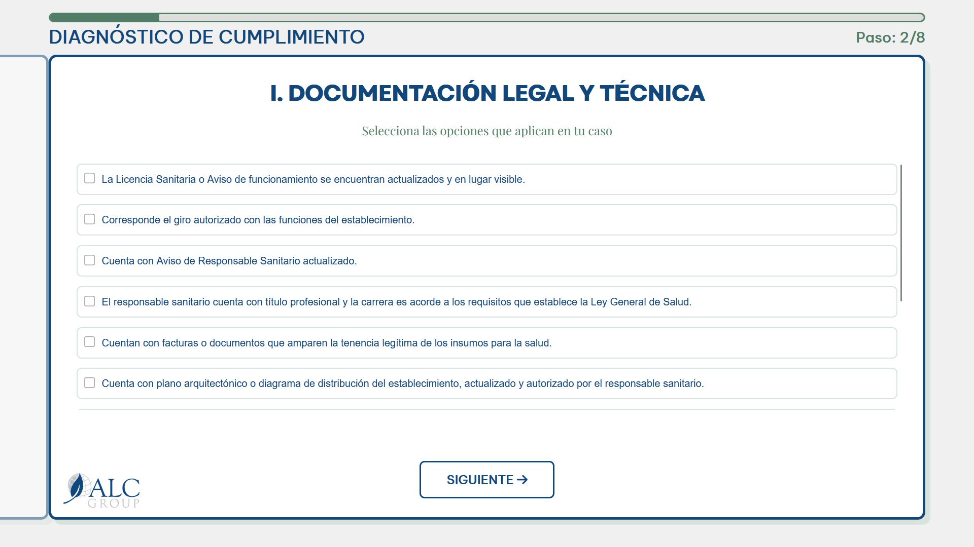Screen dimensions: 974x547
Task: Select the plano arquitectónico checkbox
Action: click(89, 383)
